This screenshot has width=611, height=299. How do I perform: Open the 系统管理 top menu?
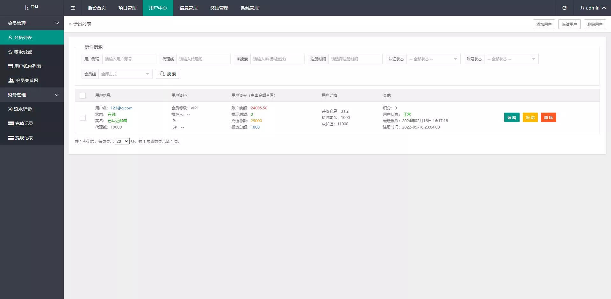point(250,8)
